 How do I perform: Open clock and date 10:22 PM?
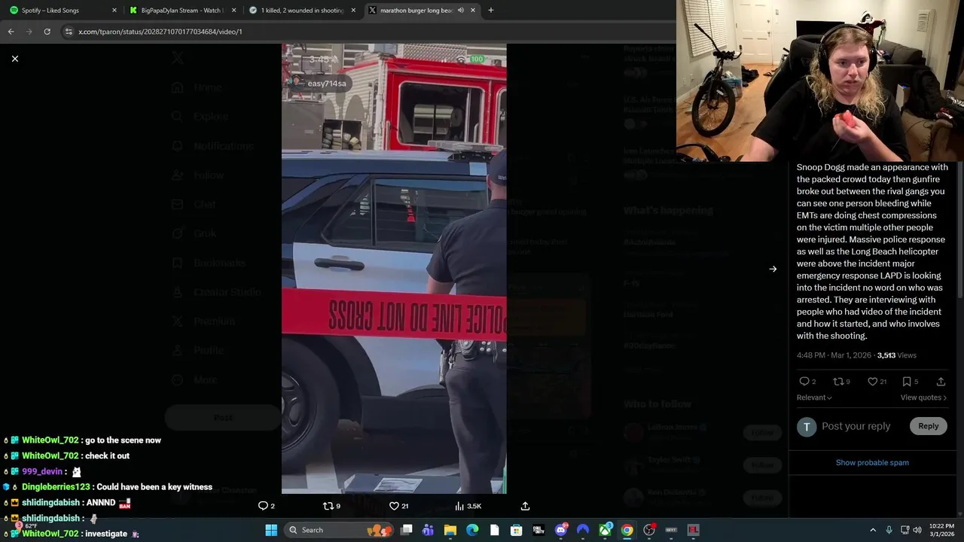(941, 530)
